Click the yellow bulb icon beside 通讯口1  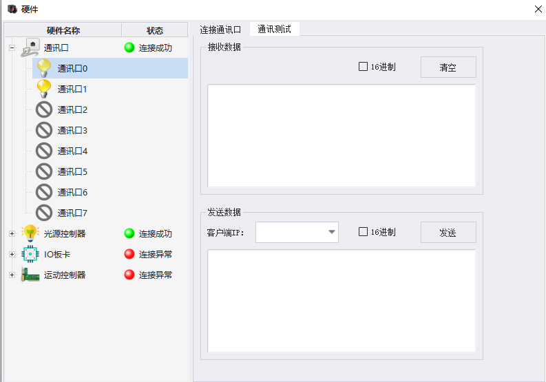click(44, 89)
